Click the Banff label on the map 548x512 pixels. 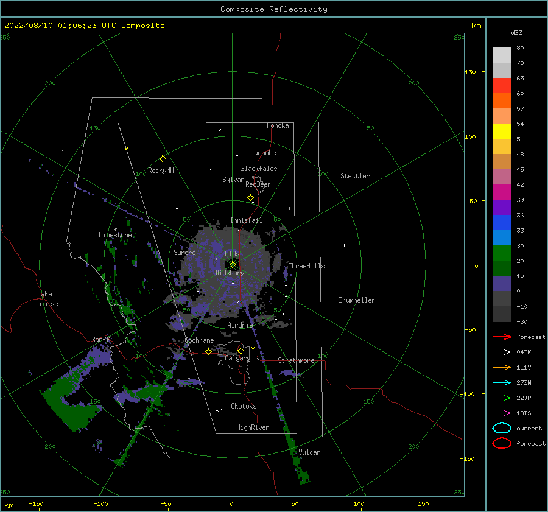100,340
